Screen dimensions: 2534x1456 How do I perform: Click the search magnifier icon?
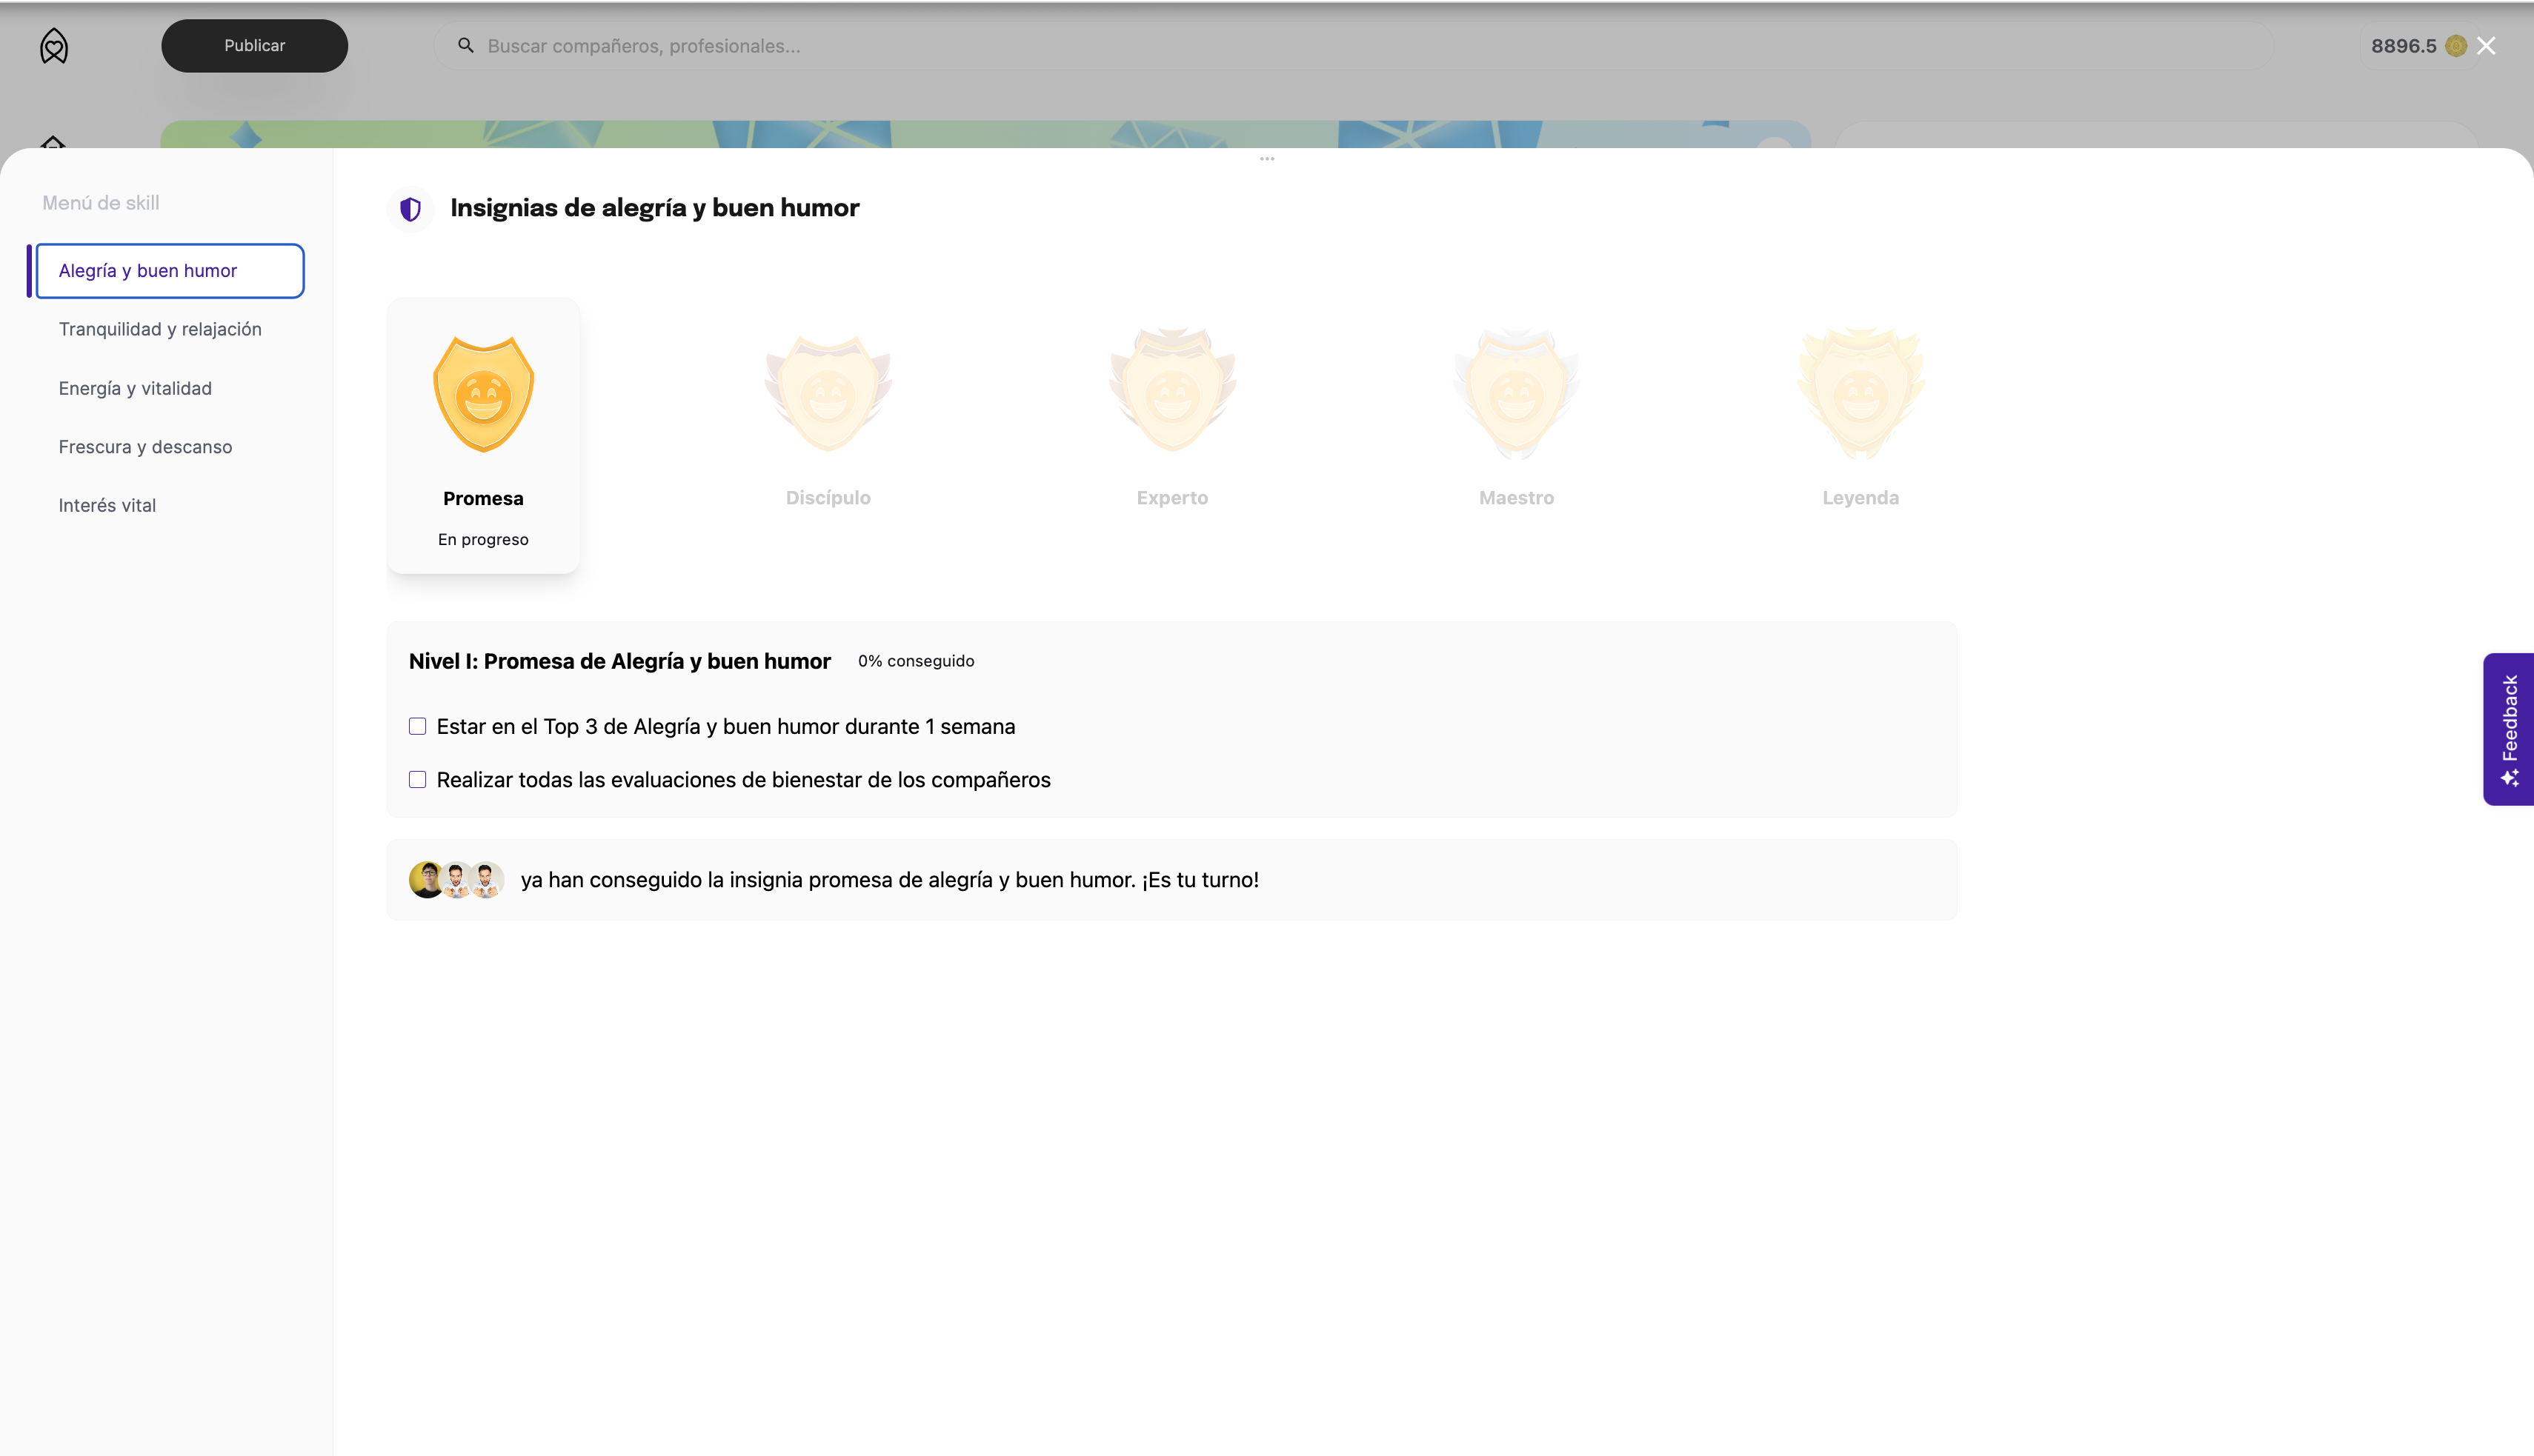coord(465,45)
